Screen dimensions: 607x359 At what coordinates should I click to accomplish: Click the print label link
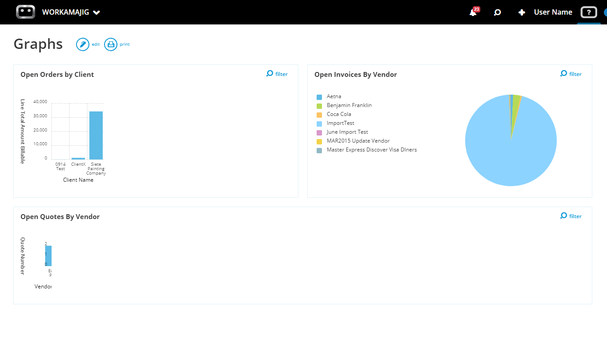[125, 44]
